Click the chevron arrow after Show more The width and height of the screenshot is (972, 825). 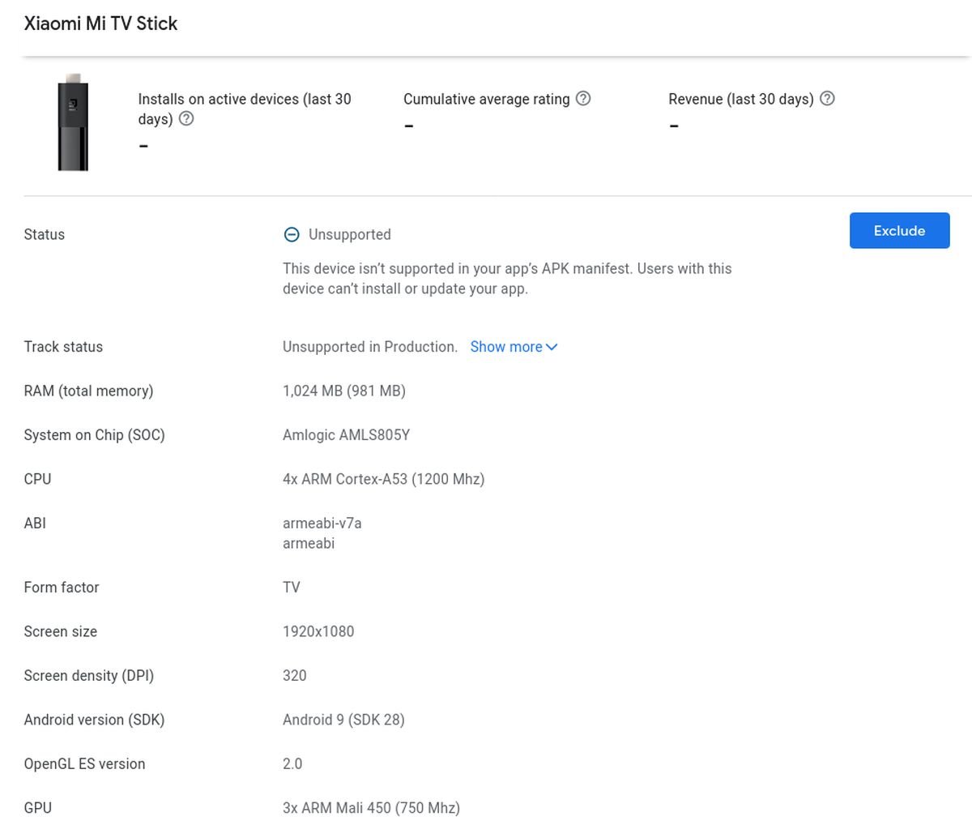click(x=552, y=347)
